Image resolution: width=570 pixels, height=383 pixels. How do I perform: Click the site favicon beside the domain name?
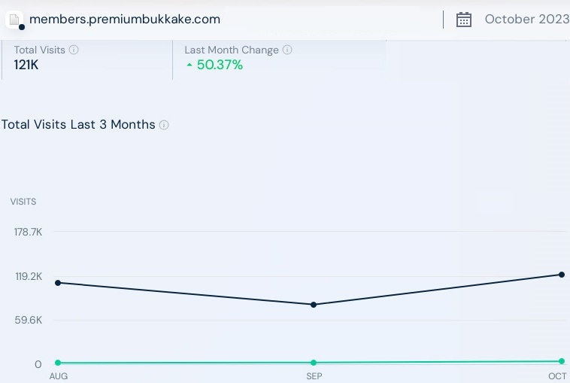14,20
